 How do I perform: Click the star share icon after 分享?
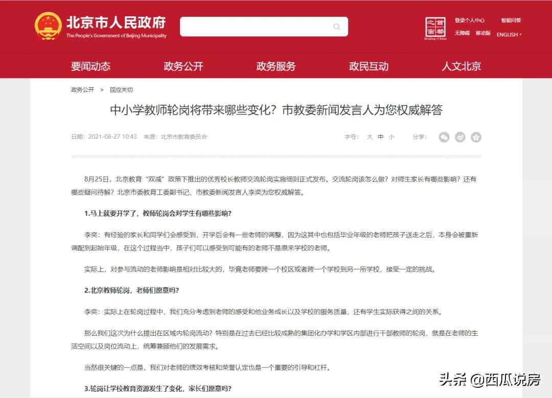point(476,137)
